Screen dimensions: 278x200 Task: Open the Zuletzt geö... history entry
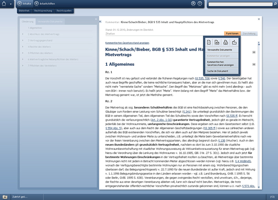coord(20,197)
